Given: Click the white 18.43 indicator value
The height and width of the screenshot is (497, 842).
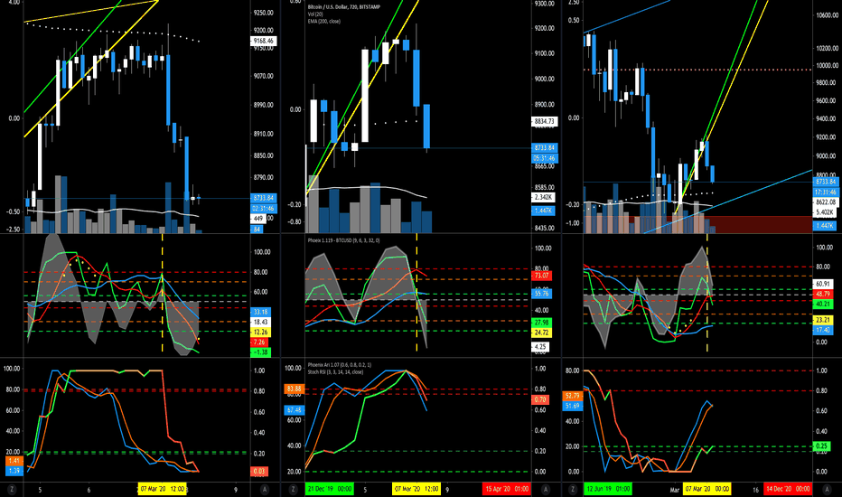Looking at the screenshot, I should (260, 322).
